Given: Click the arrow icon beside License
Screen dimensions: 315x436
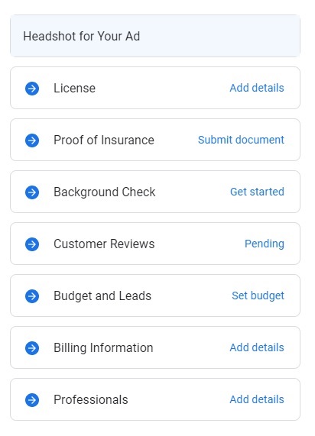Looking at the screenshot, I should (x=32, y=89).
